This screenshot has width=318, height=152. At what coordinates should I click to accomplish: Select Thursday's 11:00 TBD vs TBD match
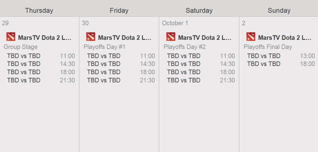click(41, 56)
